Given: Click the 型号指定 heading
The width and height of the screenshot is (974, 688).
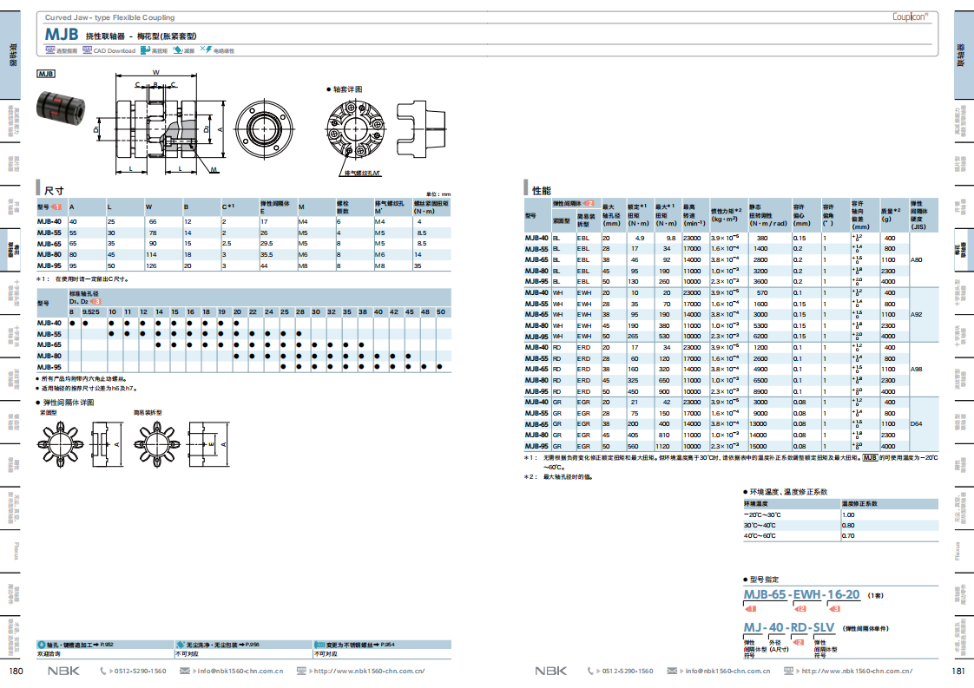Looking at the screenshot, I should (764, 580).
